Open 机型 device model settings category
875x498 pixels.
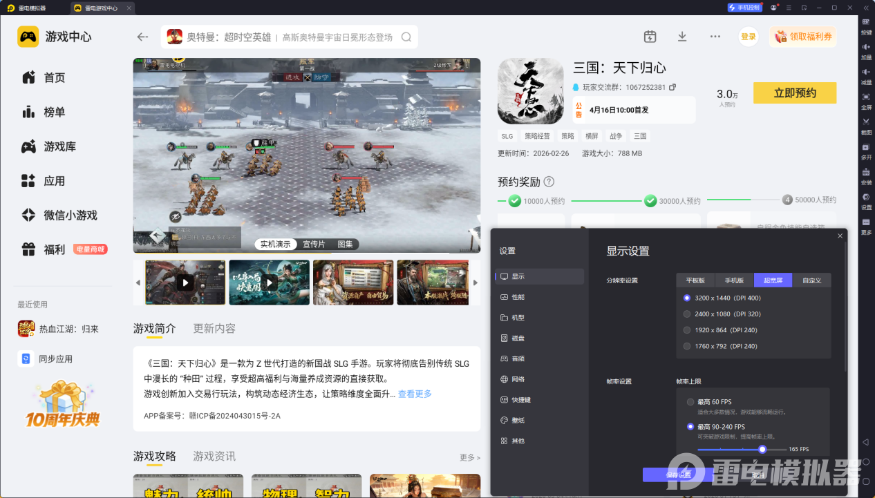pos(540,318)
